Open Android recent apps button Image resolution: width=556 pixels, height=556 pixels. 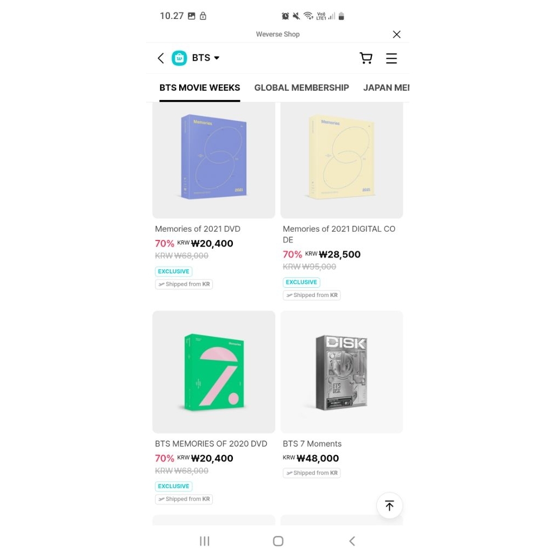205,541
